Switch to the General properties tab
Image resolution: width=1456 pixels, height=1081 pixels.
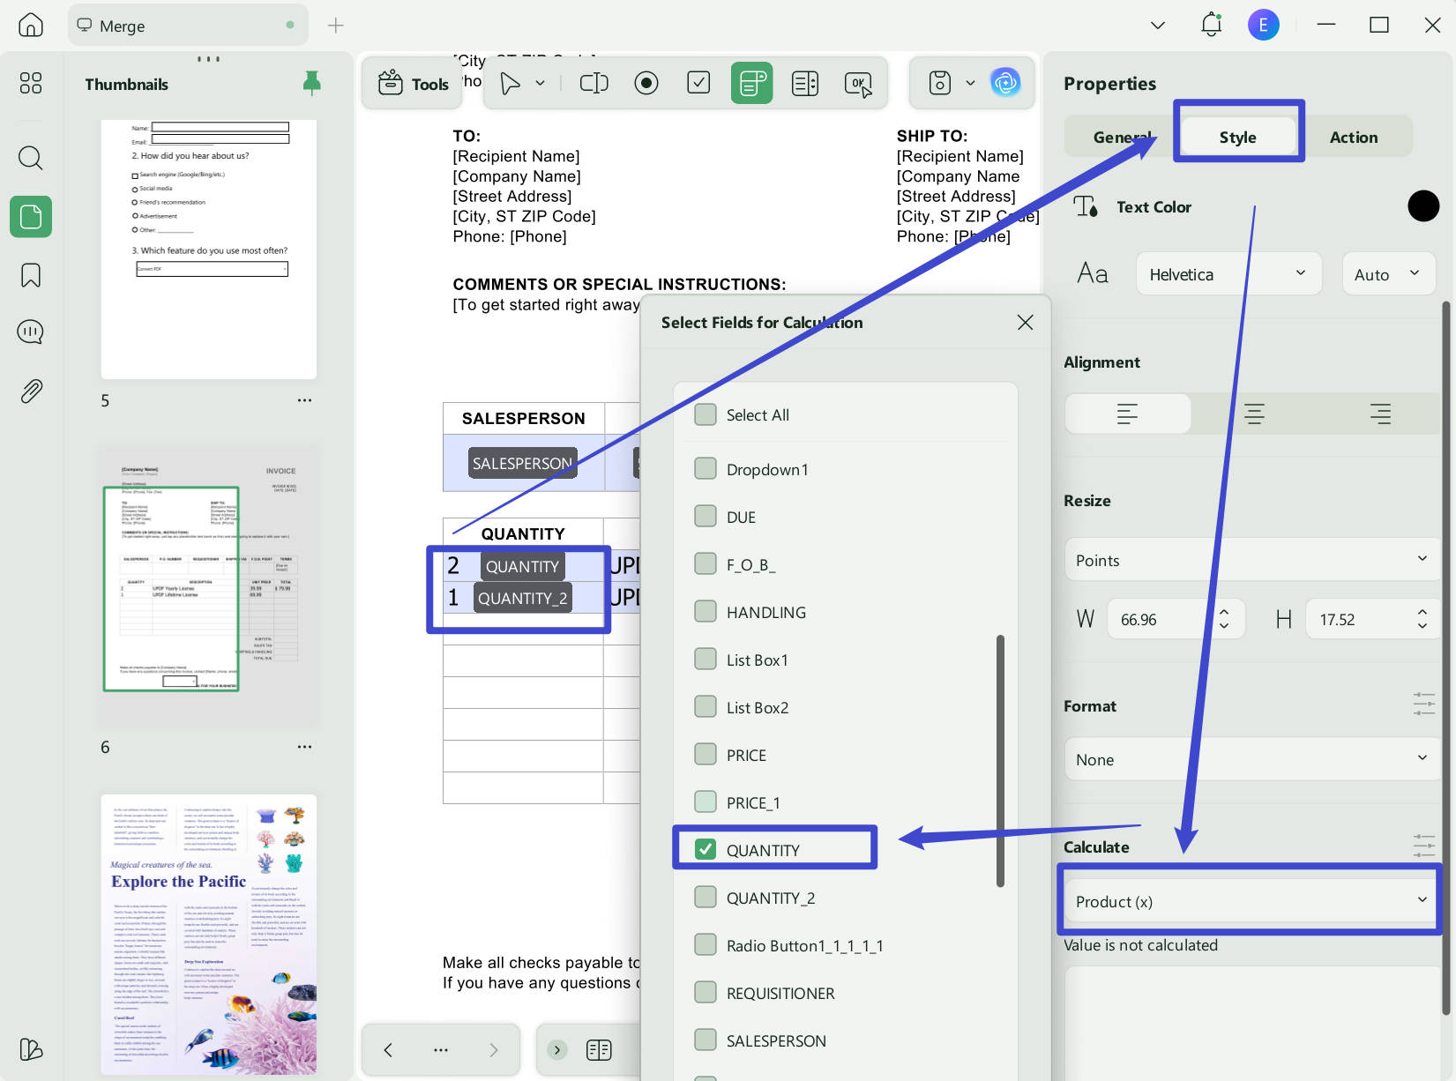point(1121,137)
